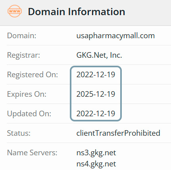Screen dimensions: 171x170
Task: Click the Registrar: field label
Action: (x=23, y=55)
